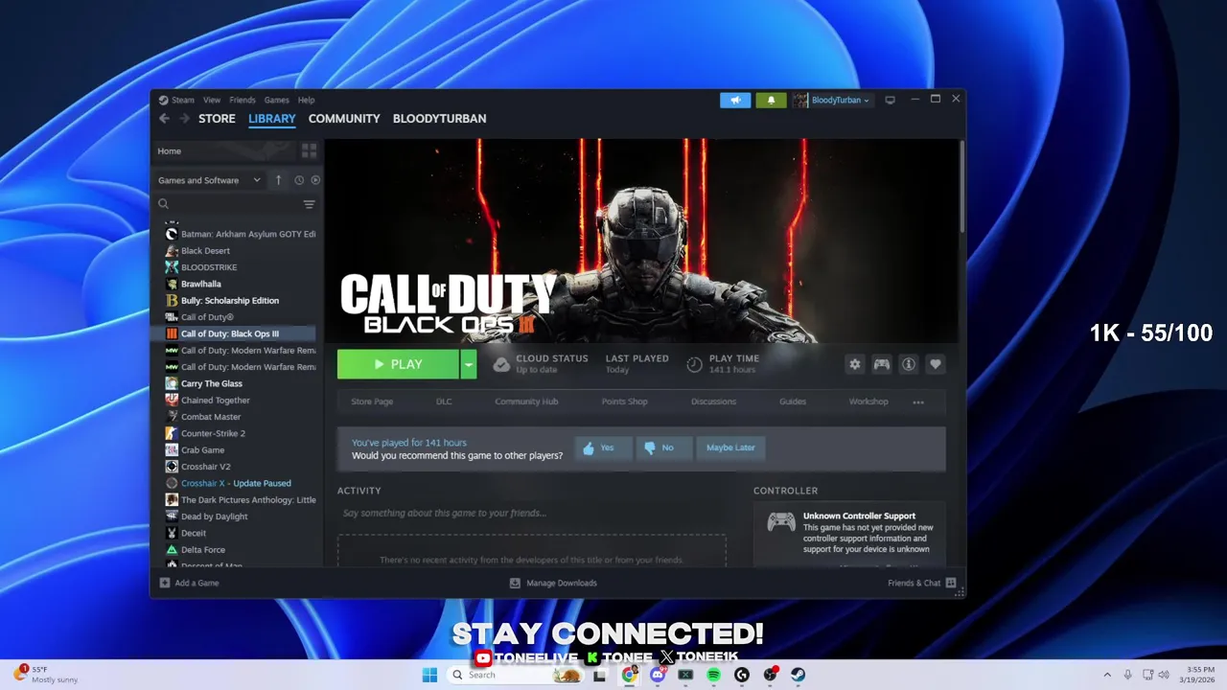Click the 'Say something about this game' field

531,514
